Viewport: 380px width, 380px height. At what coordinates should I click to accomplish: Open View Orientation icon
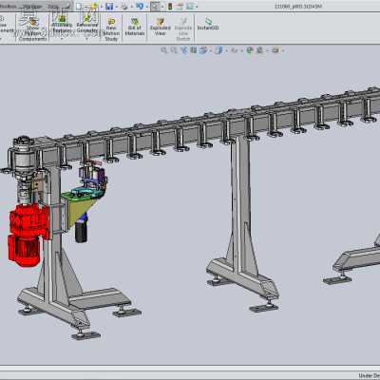tap(203, 50)
